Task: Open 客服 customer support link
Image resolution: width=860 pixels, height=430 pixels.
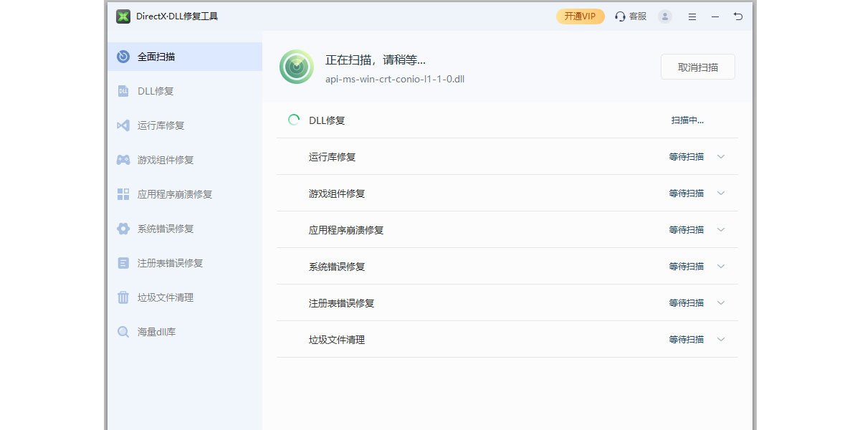Action: pyautogui.click(x=631, y=16)
